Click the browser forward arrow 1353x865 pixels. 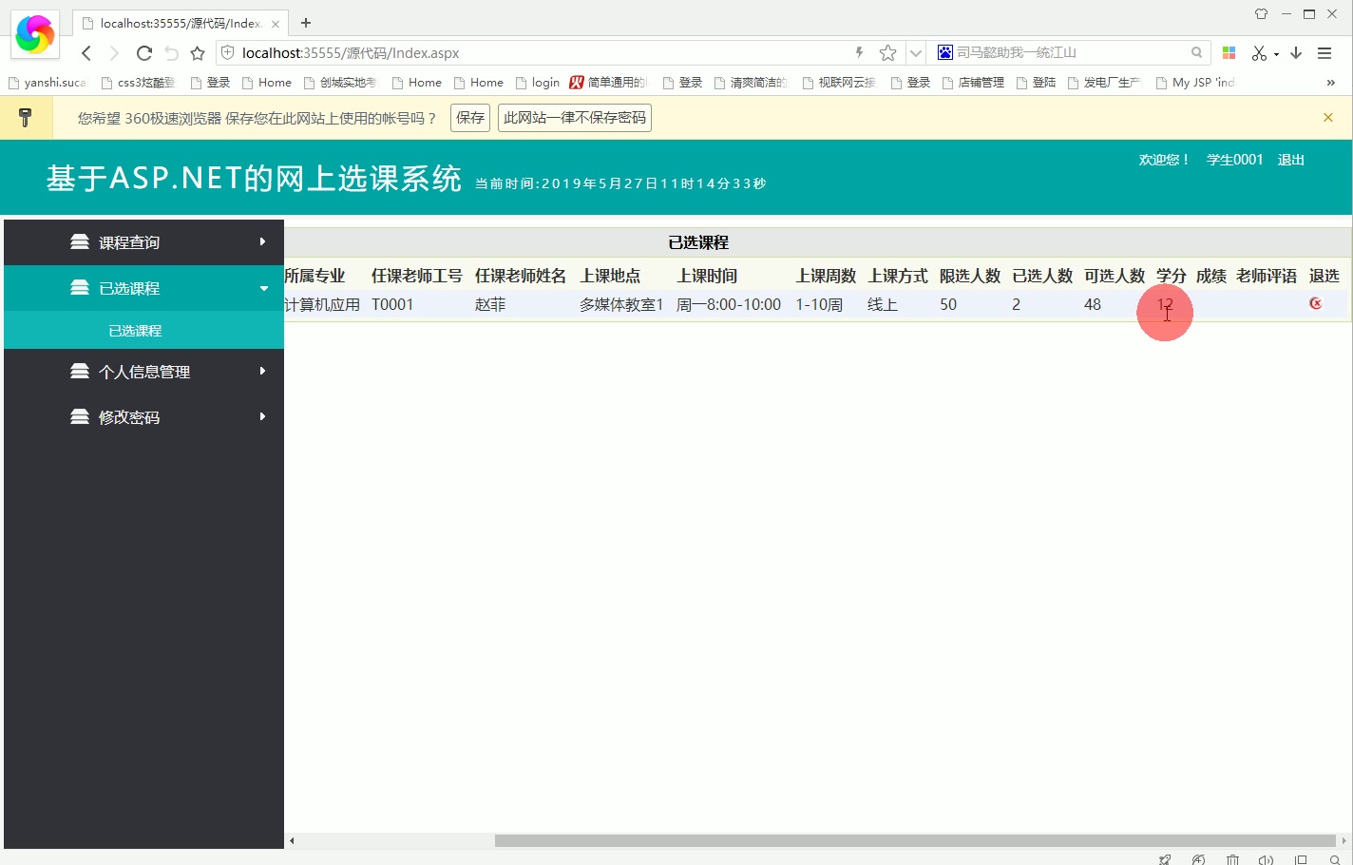(x=114, y=53)
